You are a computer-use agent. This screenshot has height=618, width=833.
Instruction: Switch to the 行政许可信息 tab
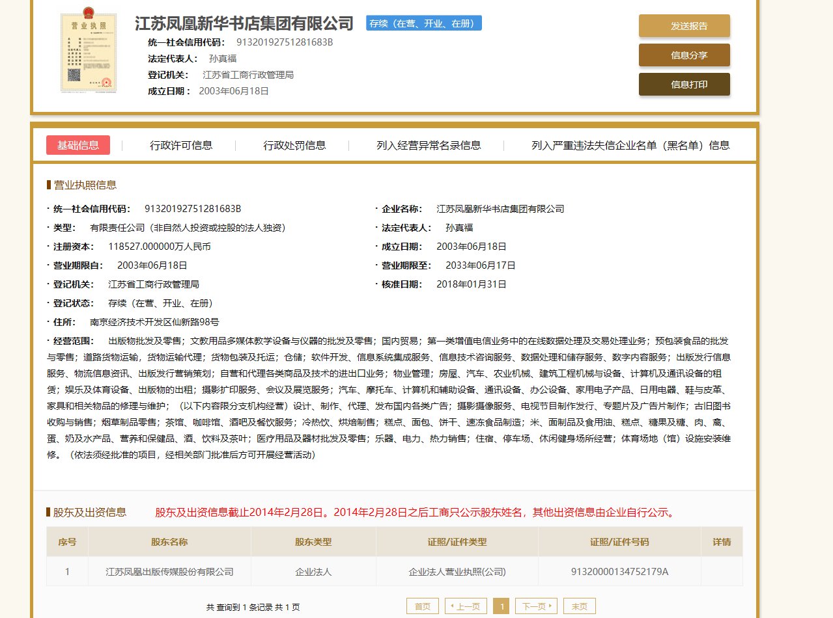pyautogui.click(x=180, y=145)
